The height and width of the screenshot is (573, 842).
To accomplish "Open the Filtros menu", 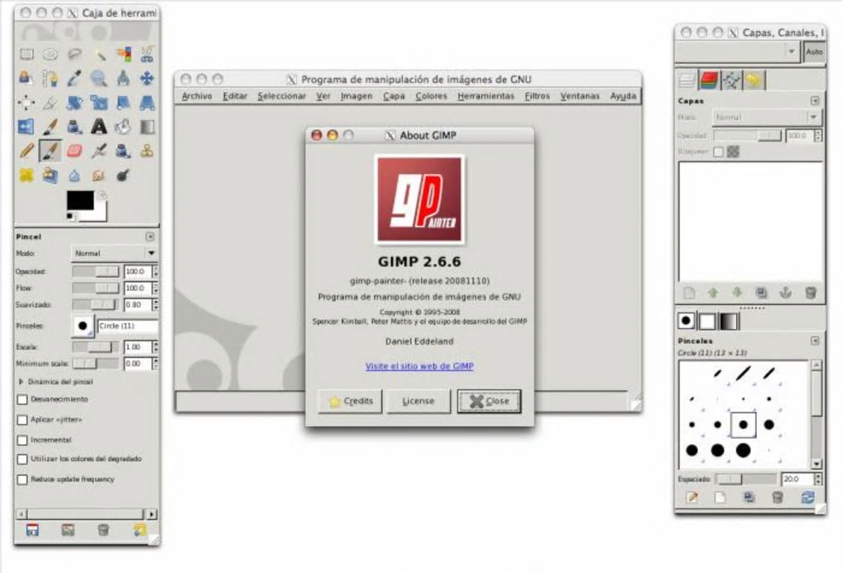I will pyautogui.click(x=537, y=96).
